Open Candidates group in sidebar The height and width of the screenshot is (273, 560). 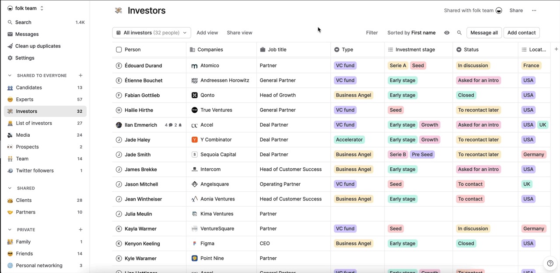(x=45, y=88)
